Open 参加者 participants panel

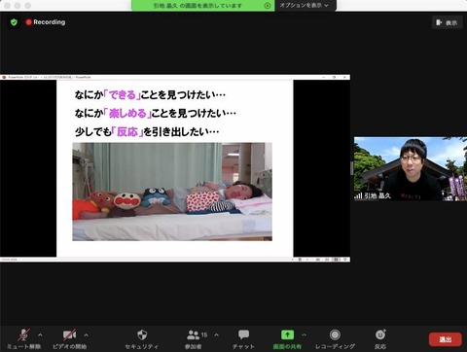click(194, 339)
